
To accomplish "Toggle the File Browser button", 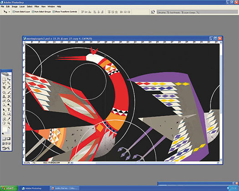I will tap(153, 12).
